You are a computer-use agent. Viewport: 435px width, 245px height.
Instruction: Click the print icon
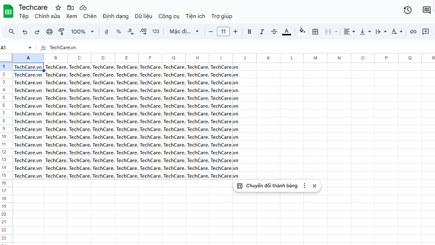[49, 32]
